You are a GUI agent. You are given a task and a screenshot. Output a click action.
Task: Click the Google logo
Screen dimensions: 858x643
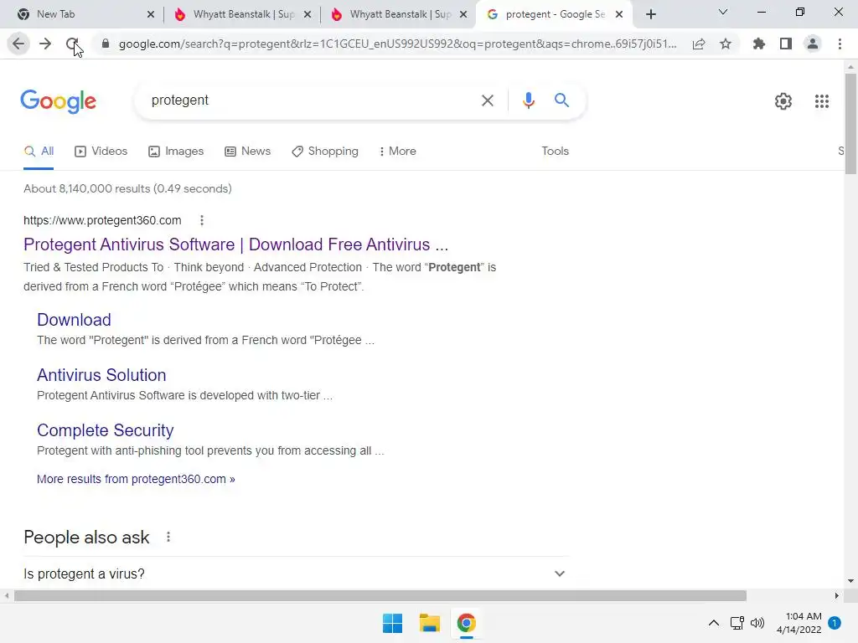[x=58, y=101]
